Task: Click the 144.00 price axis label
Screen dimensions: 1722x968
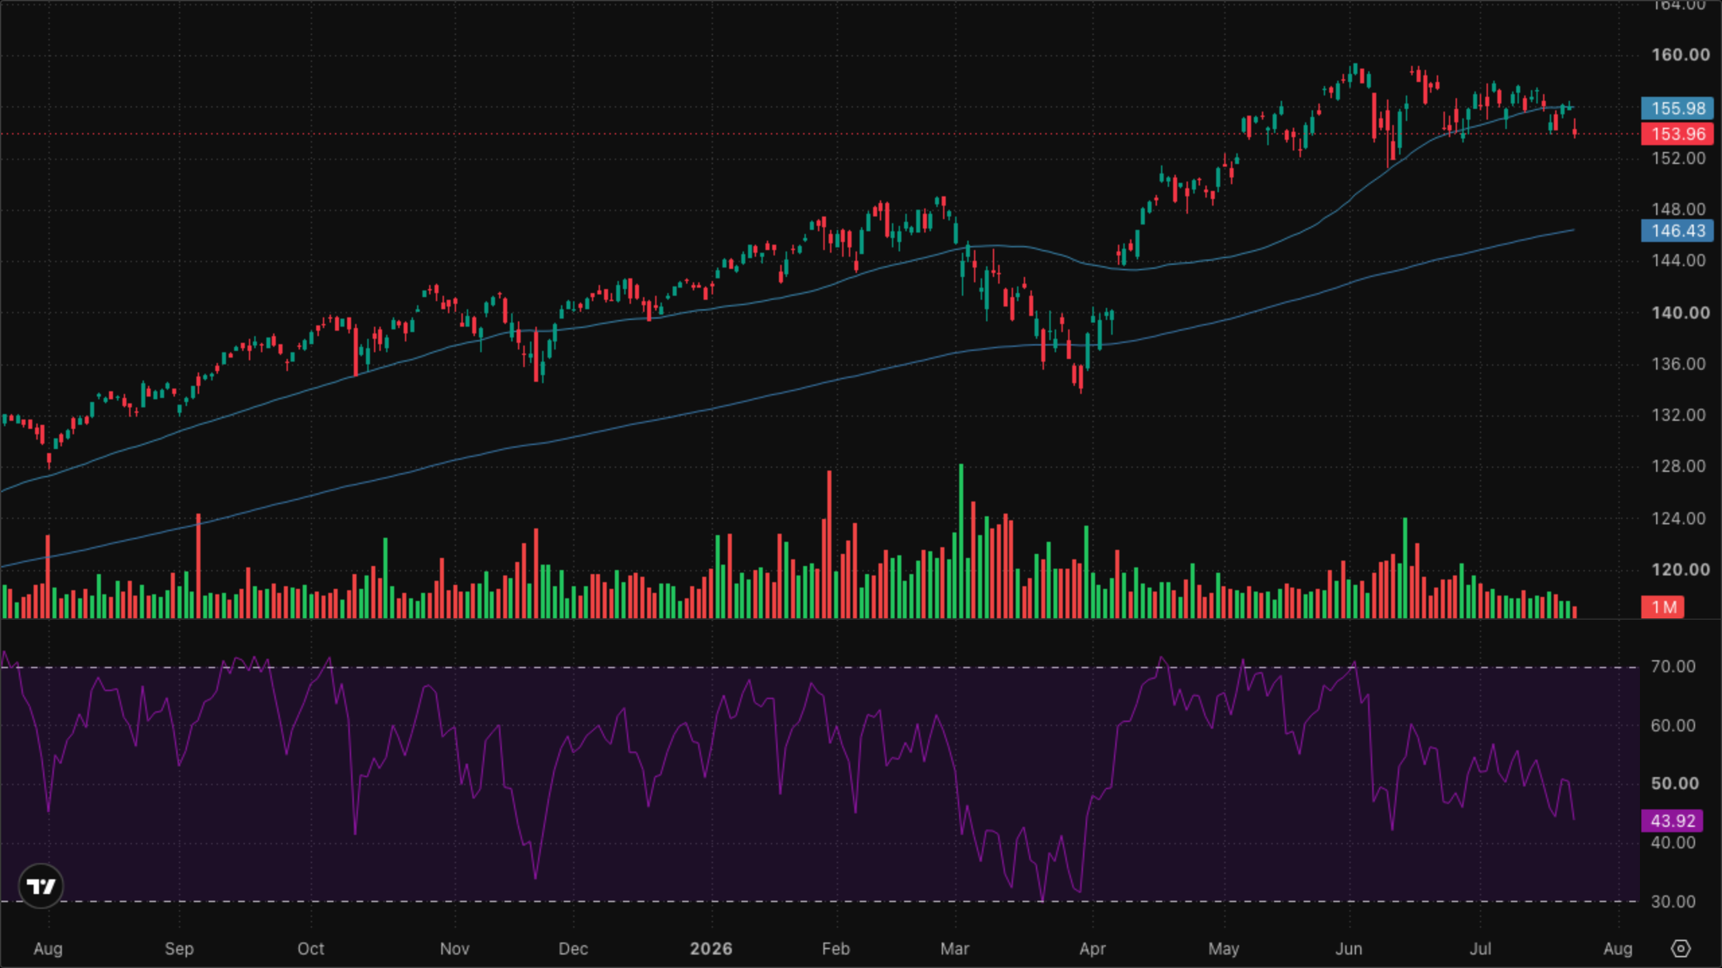Action: pos(1679,261)
